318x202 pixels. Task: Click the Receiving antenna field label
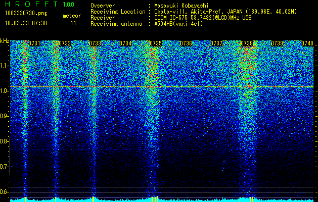pyautogui.click(x=116, y=24)
